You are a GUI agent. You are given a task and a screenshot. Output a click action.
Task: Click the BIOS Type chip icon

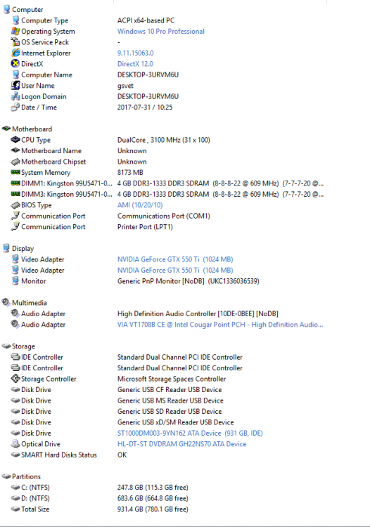(x=15, y=205)
